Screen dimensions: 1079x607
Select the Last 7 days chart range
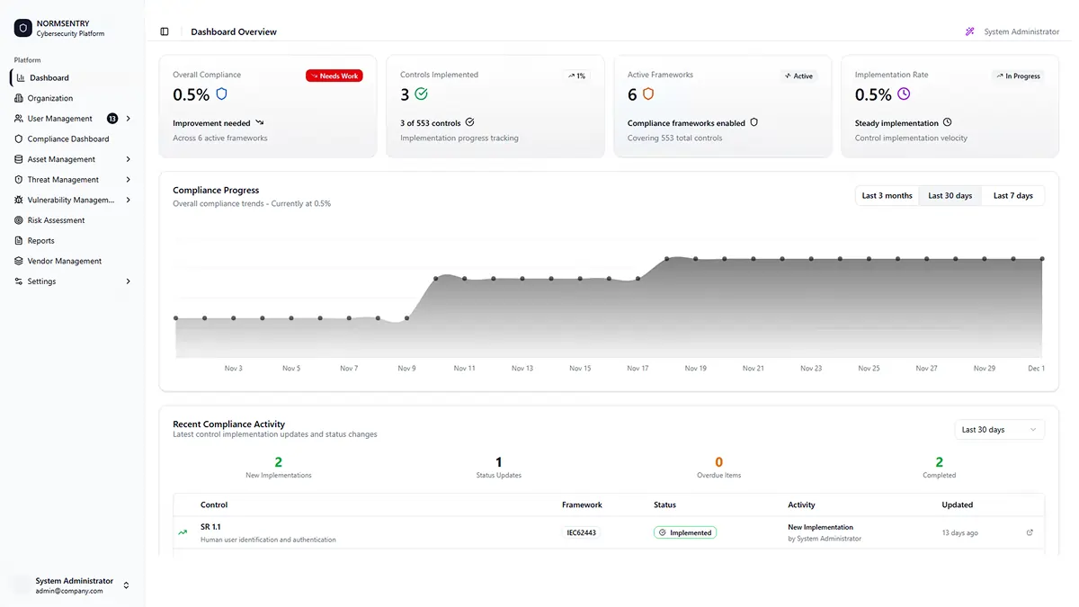(x=1012, y=195)
